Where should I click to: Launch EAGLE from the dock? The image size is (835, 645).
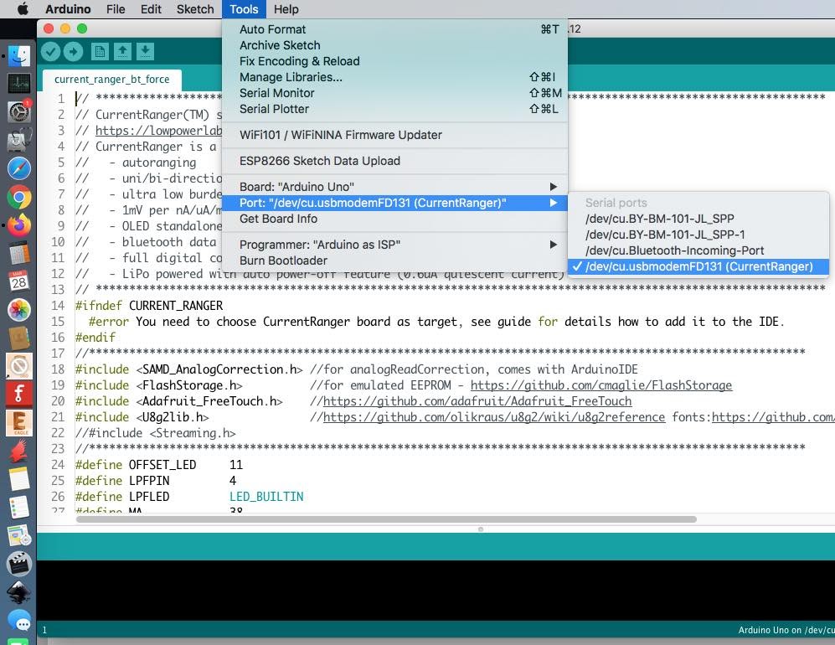coord(19,423)
